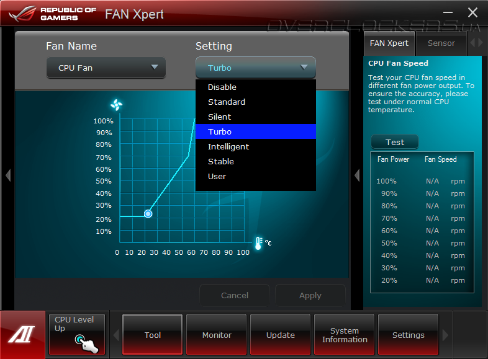Select Standard from the Setting list
The width and height of the screenshot is (488, 359).
point(256,102)
